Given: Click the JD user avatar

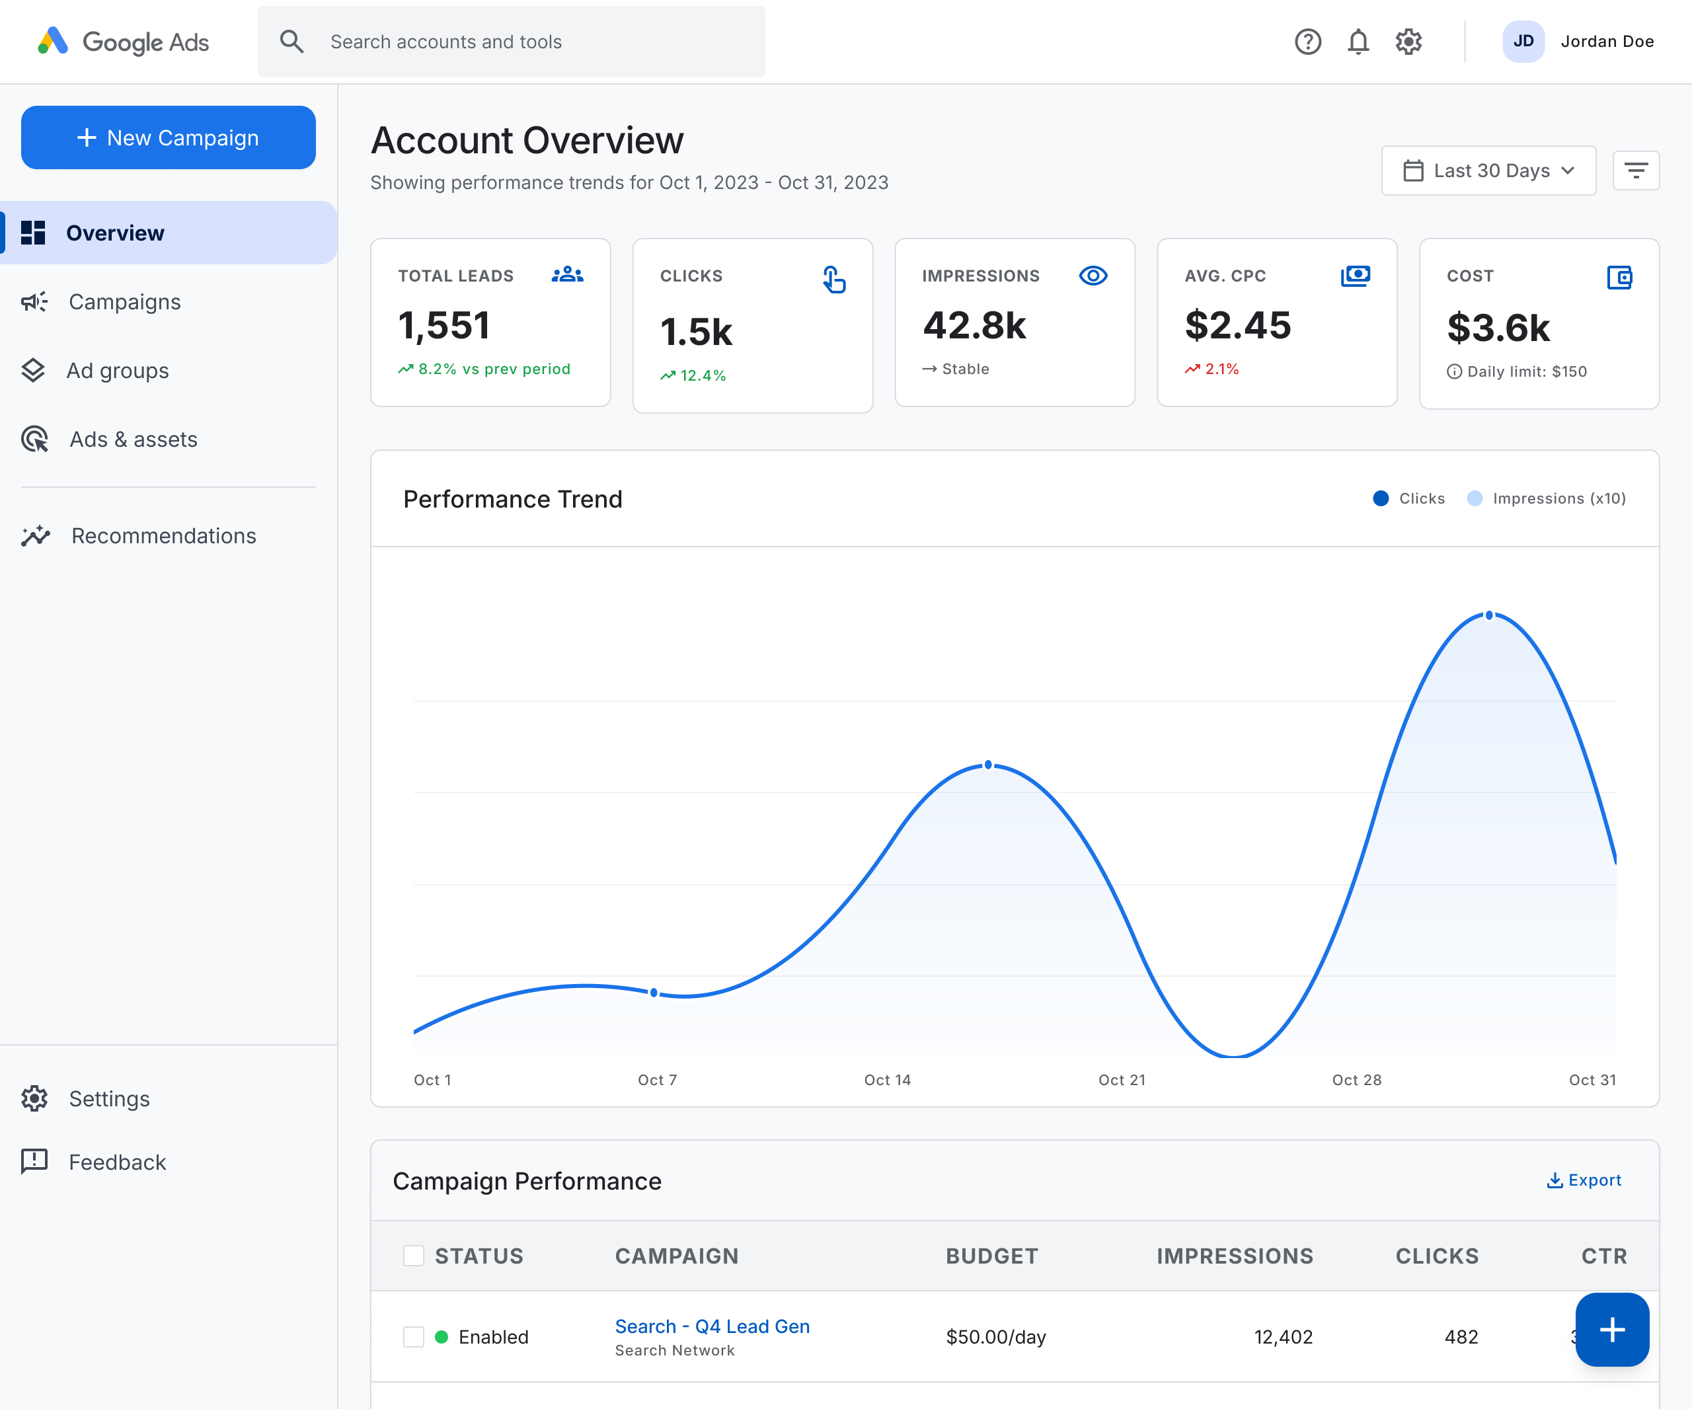Looking at the screenshot, I should coord(1523,42).
